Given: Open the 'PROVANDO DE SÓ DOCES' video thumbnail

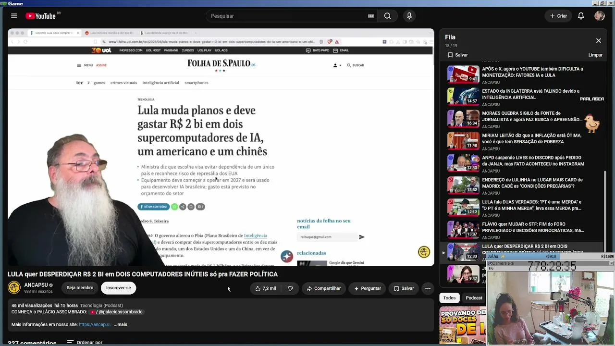Looking at the screenshot, I should point(463,326).
